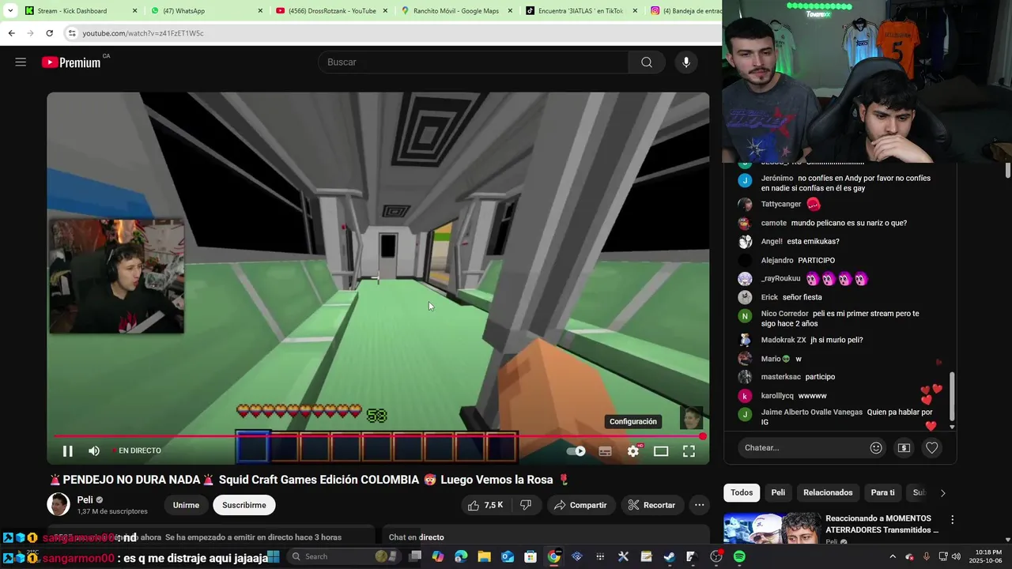The image size is (1012, 569).
Task: Show hidden system tray icons
Action: [893, 556]
